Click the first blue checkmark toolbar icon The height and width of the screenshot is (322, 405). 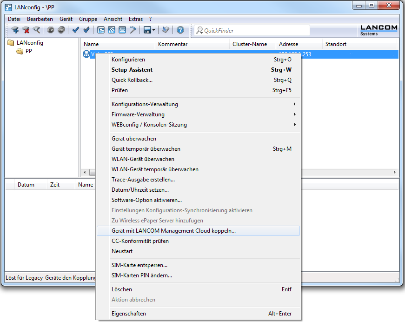click(76, 30)
